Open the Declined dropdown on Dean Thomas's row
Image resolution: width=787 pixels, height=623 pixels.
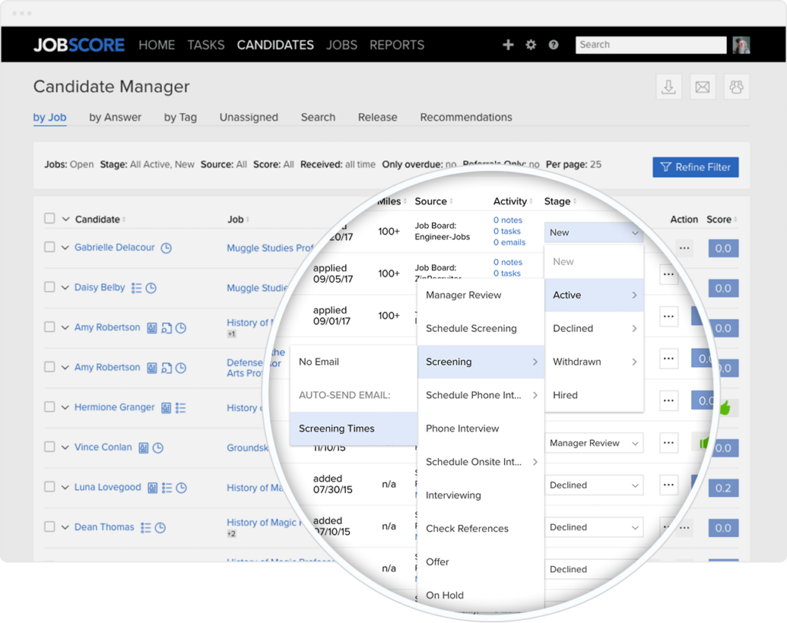click(x=593, y=527)
